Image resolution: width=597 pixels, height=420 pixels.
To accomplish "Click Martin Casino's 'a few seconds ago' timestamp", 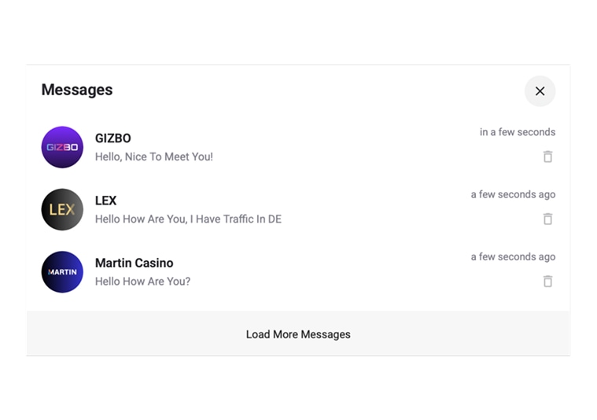I will (x=513, y=256).
